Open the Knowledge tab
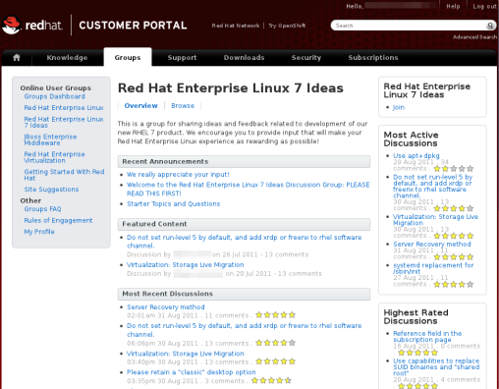499x389 pixels. pos(67,58)
